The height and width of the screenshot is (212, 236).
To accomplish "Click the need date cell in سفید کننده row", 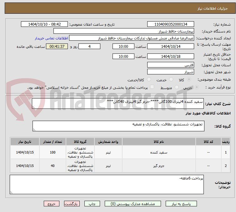I will click(25, 152).
